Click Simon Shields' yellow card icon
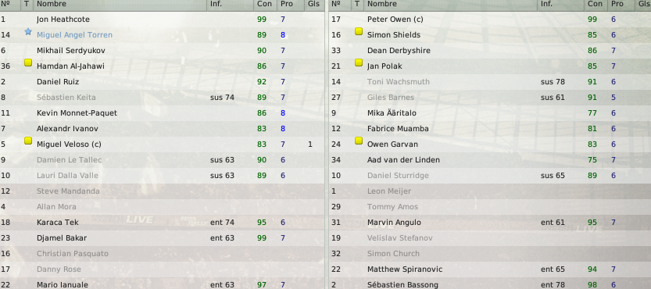The width and height of the screenshot is (651, 289). pos(359,31)
